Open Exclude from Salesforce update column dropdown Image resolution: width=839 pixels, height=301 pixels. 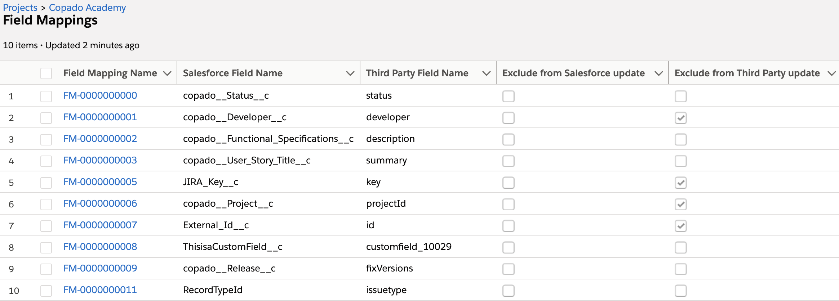tap(658, 73)
